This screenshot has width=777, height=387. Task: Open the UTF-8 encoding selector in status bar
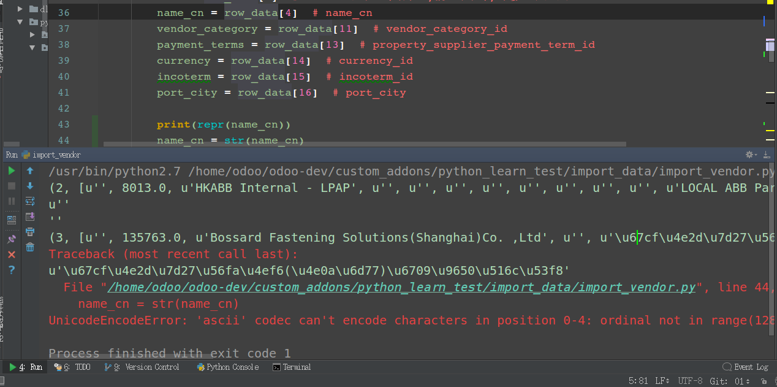click(x=689, y=381)
